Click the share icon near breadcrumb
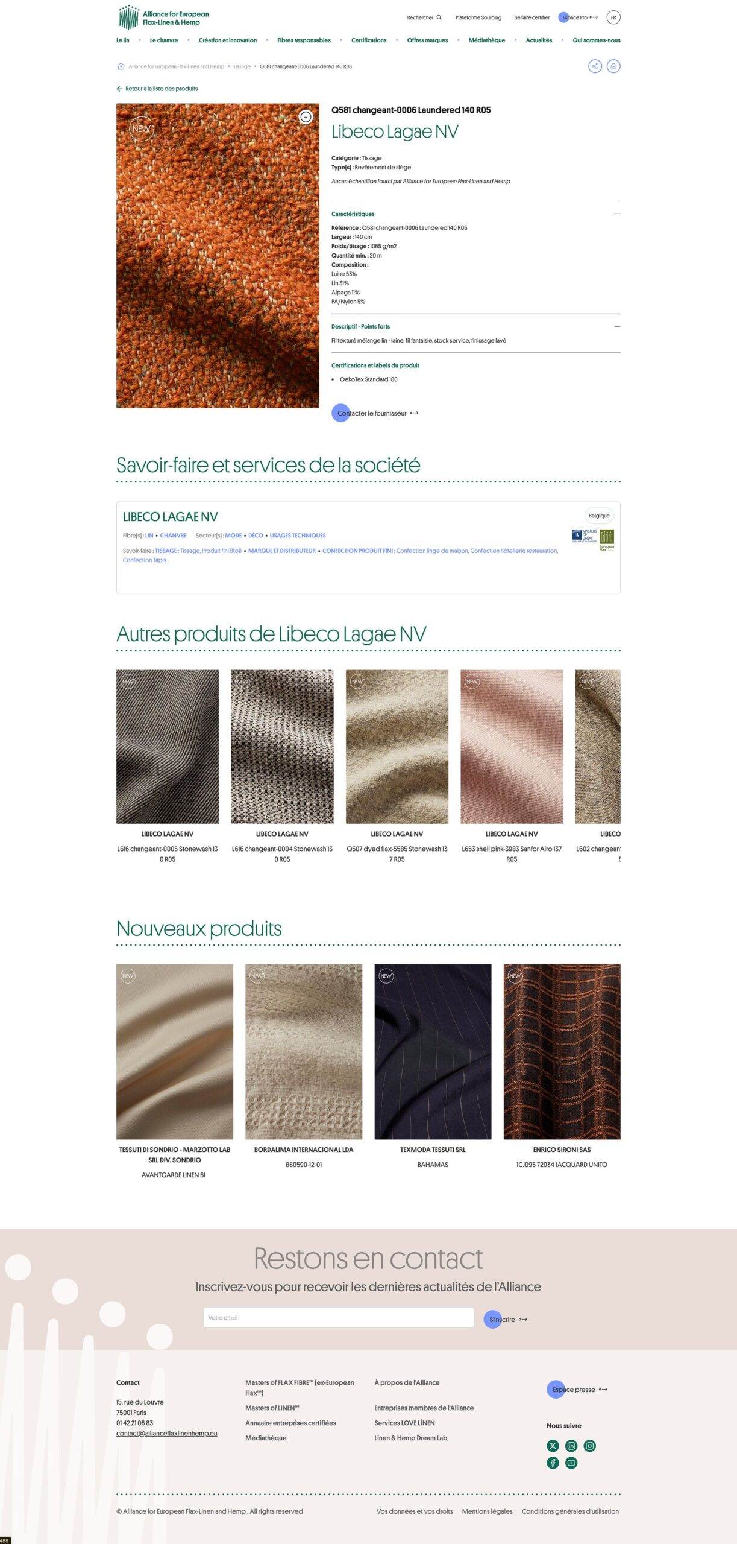 tap(595, 66)
